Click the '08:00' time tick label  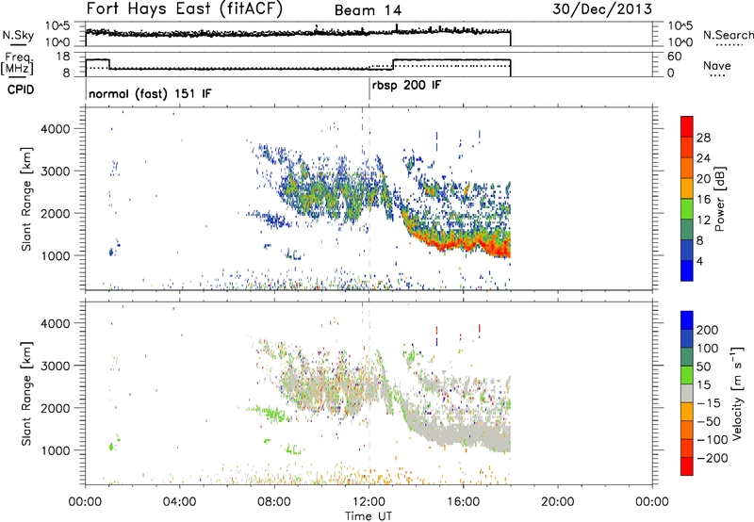coord(274,502)
